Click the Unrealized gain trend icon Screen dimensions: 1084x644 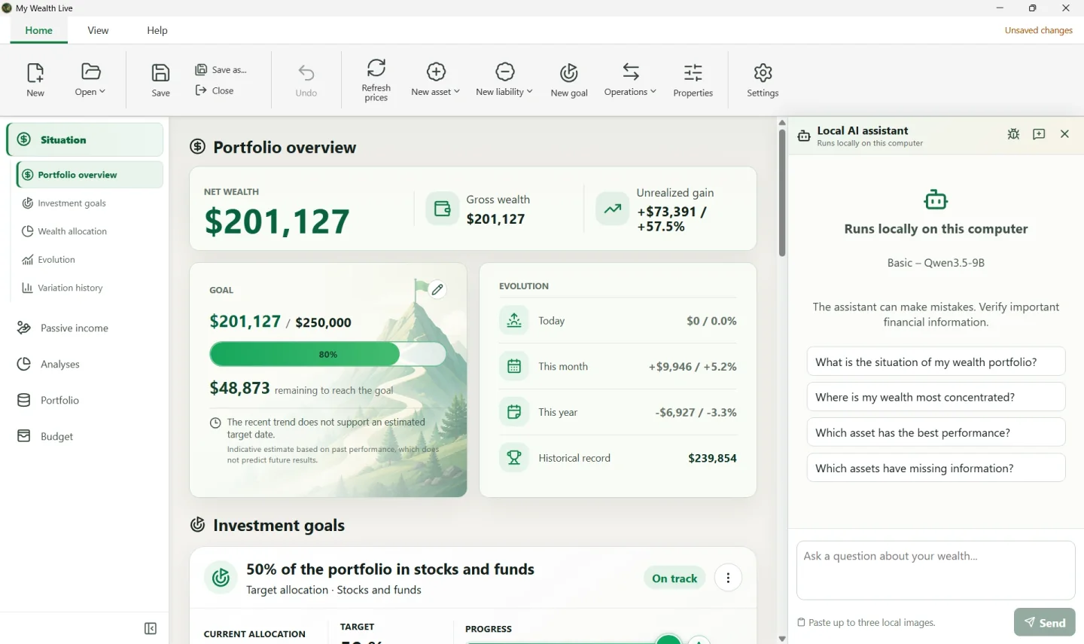coord(613,209)
